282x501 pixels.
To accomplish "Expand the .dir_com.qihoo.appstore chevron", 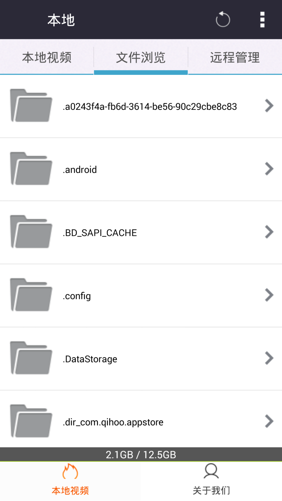I will pos(269,421).
